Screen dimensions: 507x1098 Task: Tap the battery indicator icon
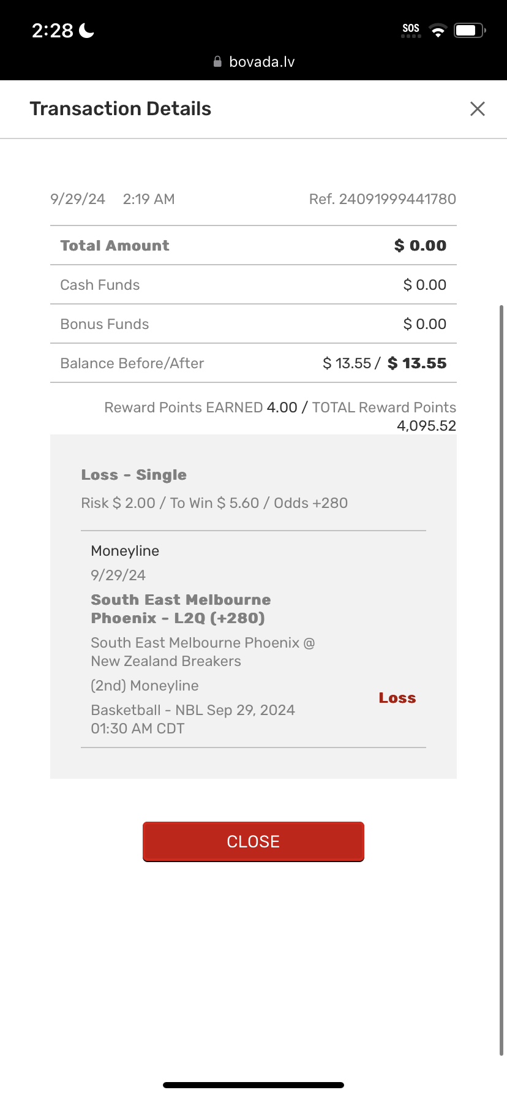(x=469, y=31)
